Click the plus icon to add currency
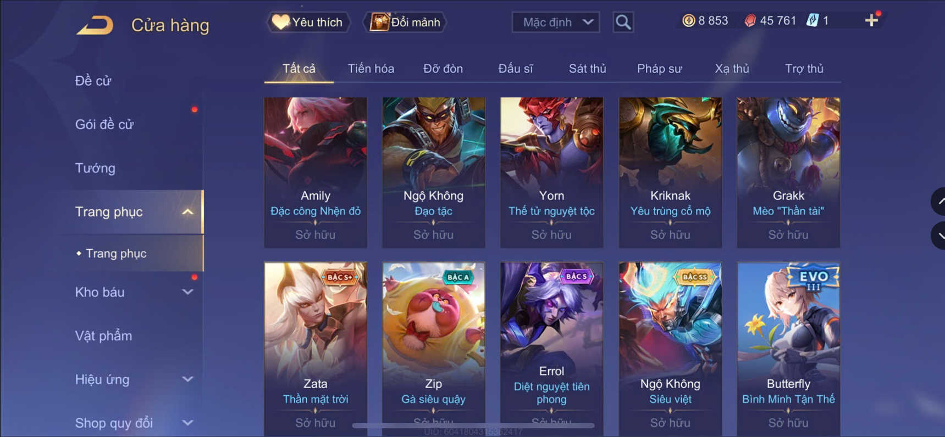The image size is (945, 437). 871,21
